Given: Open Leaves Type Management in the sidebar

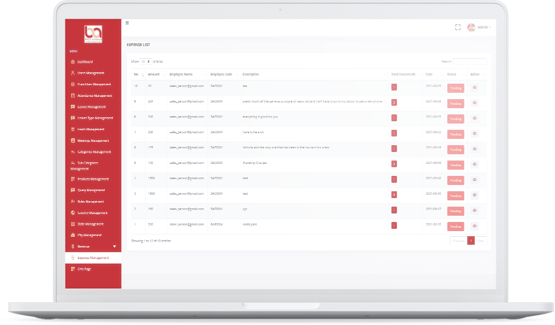Looking at the screenshot, I should coord(93,118).
